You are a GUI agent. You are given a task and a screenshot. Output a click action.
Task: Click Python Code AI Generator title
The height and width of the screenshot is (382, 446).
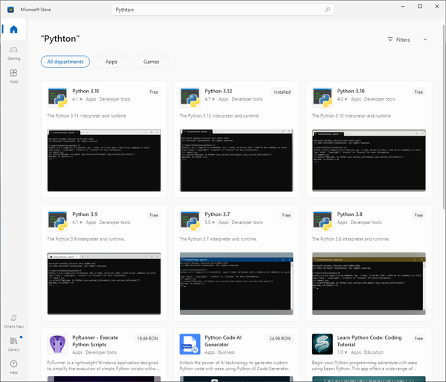223,341
